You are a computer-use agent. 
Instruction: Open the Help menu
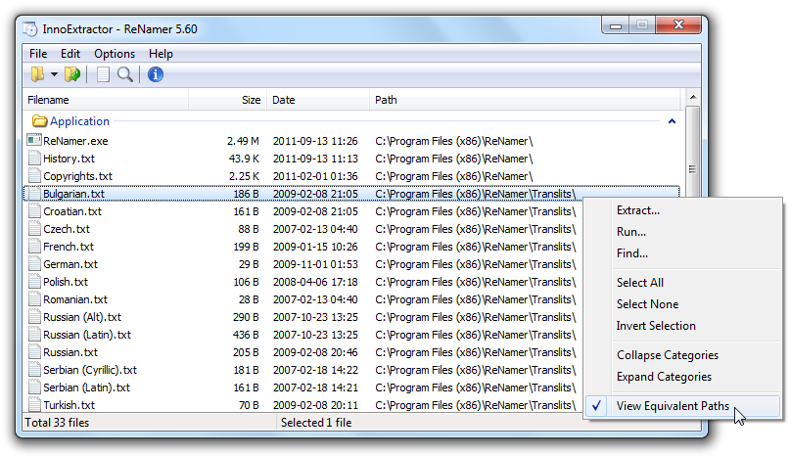[x=161, y=54]
